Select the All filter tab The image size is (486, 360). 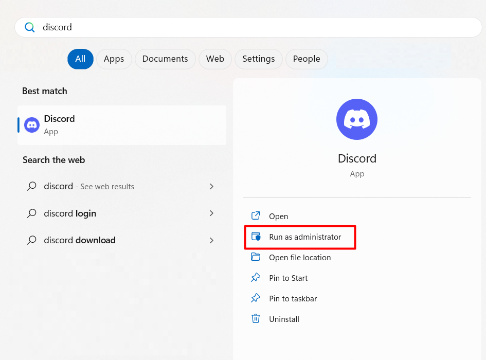click(80, 59)
